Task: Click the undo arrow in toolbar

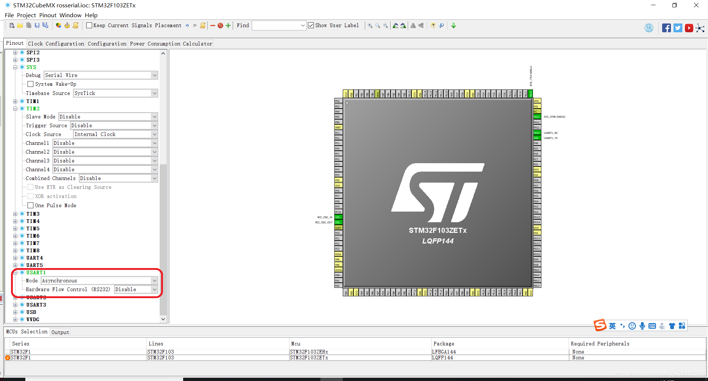Action: 187,26
